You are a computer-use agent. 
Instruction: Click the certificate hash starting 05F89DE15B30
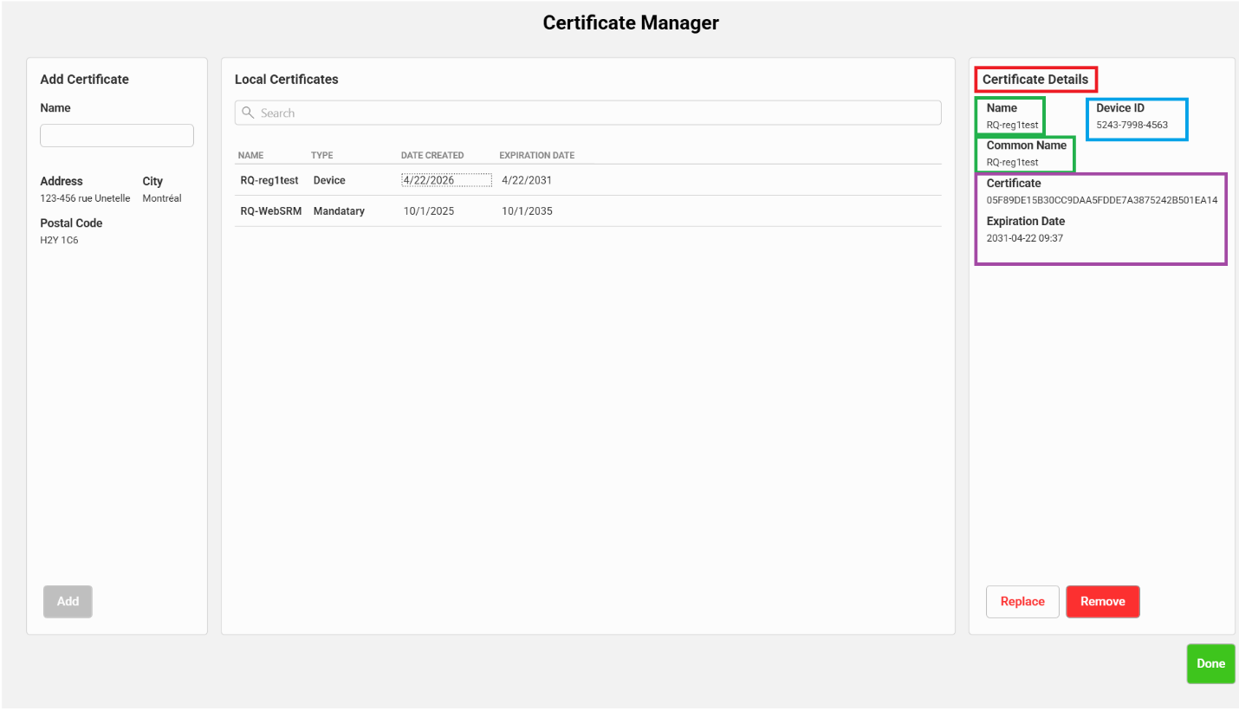point(1102,200)
